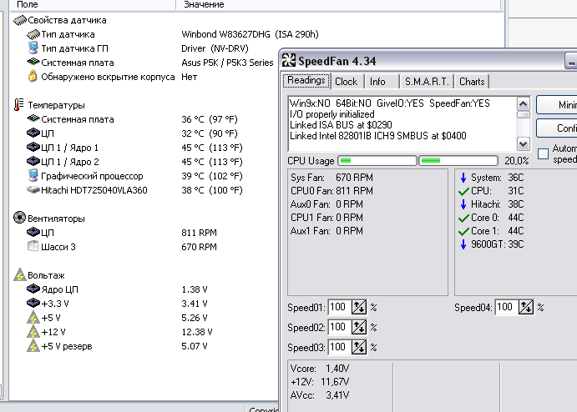Click the Поле column header
Viewport: 577px width, 412px height.
tap(93, 4)
